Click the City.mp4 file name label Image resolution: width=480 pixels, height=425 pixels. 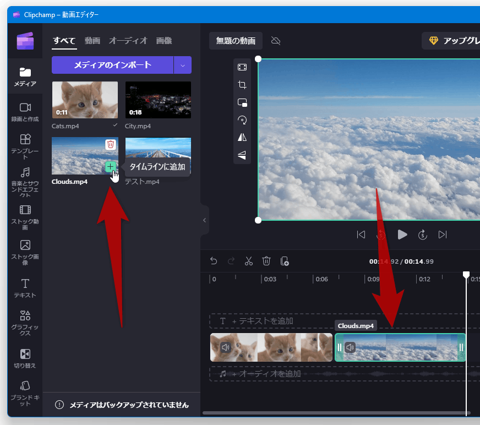[x=138, y=126]
